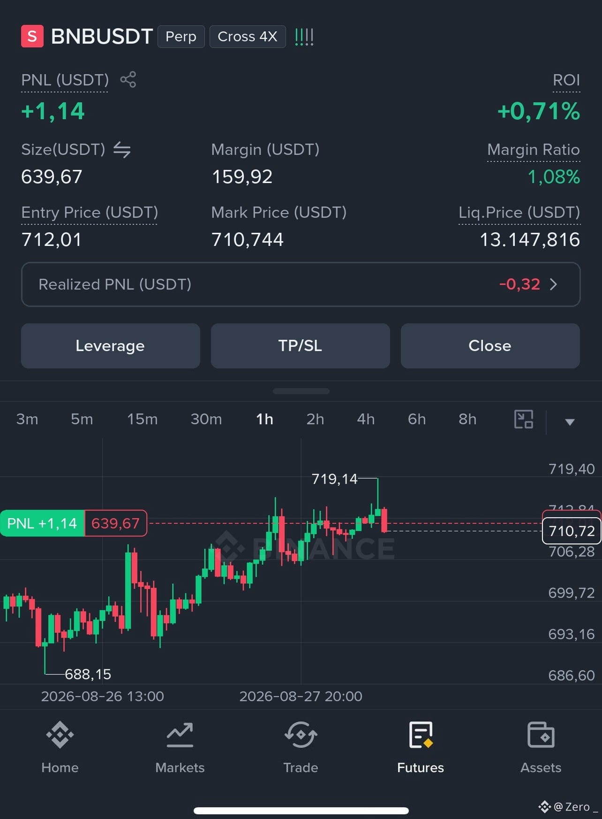Select the 8h chart interval

pos(467,419)
